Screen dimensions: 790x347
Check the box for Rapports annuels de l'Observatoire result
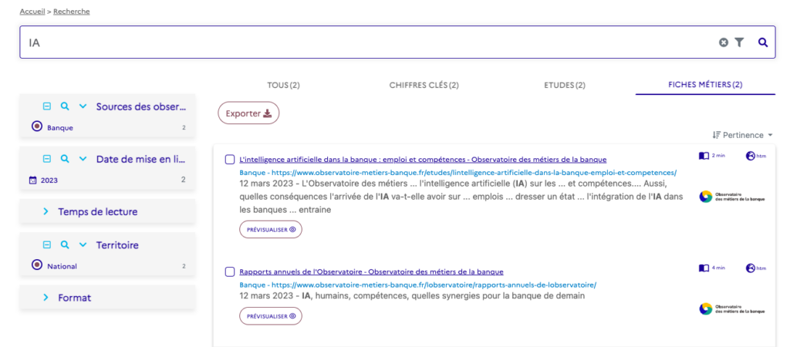230,272
